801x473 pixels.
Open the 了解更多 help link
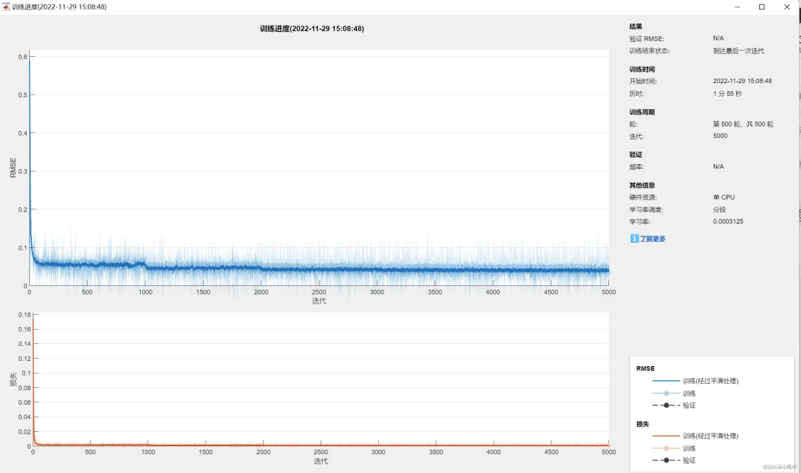coord(652,239)
